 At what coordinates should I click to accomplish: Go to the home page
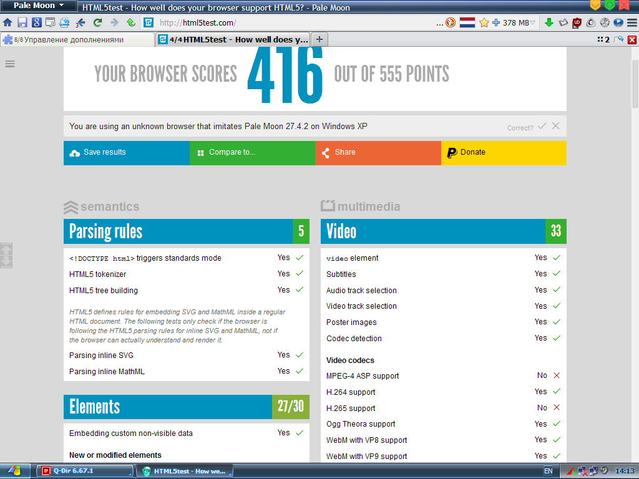click(x=7, y=22)
